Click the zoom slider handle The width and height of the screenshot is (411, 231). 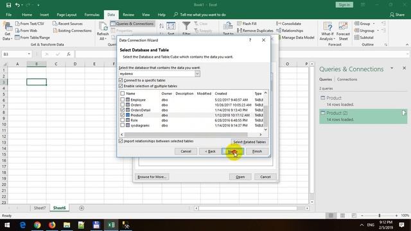pos(380,216)
